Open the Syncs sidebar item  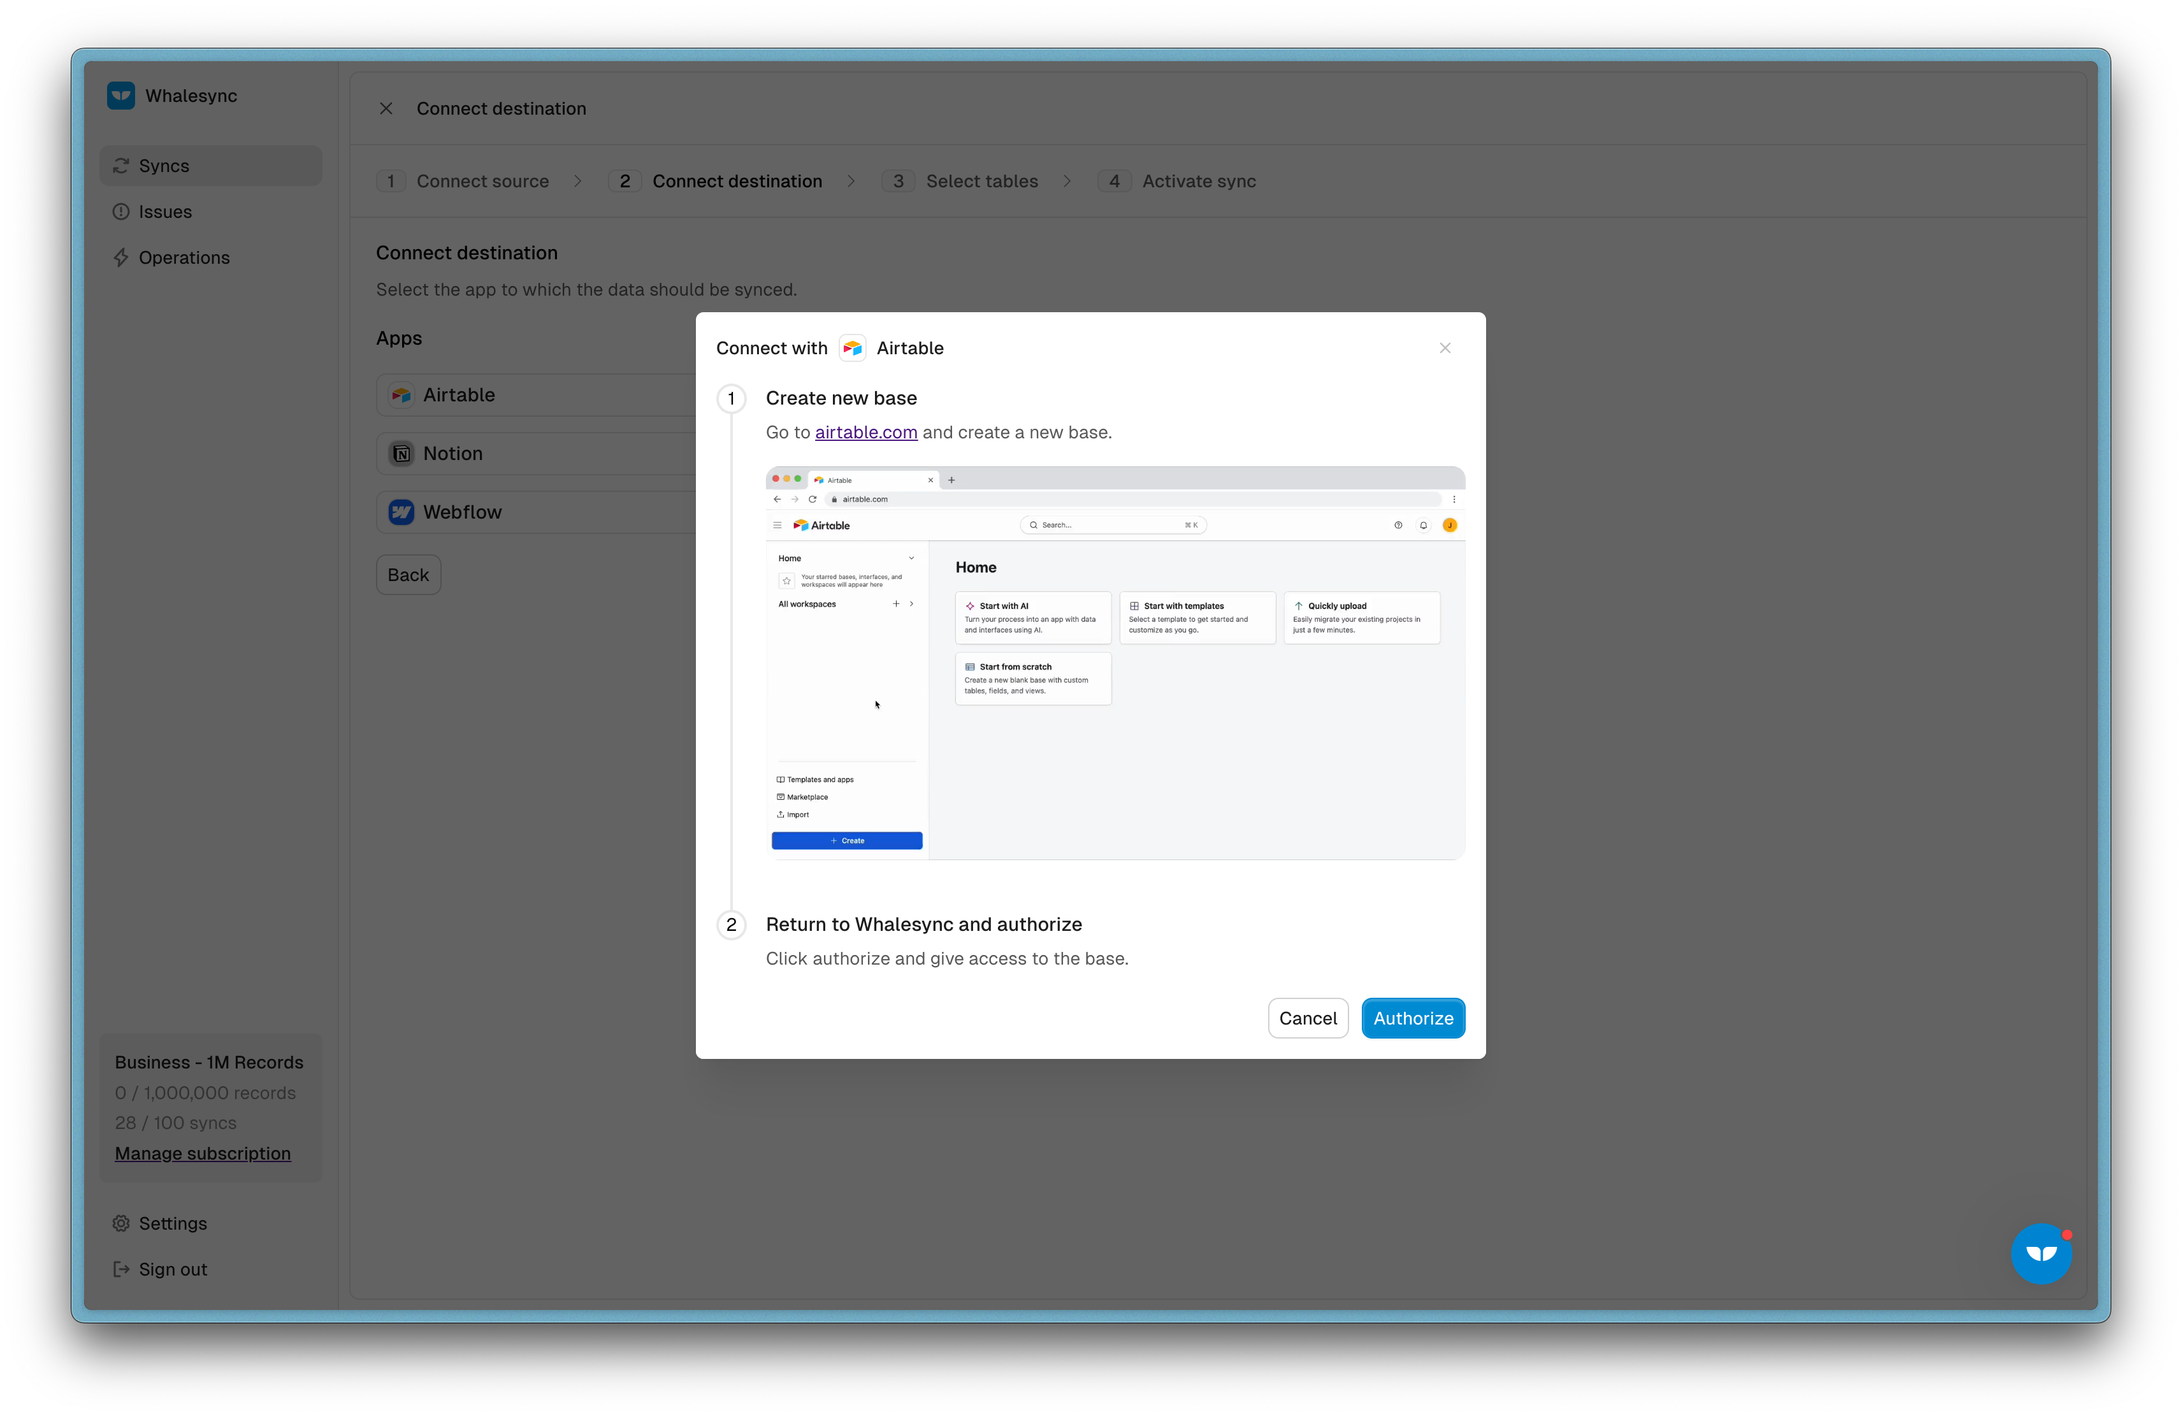click(x=210, y=166)
